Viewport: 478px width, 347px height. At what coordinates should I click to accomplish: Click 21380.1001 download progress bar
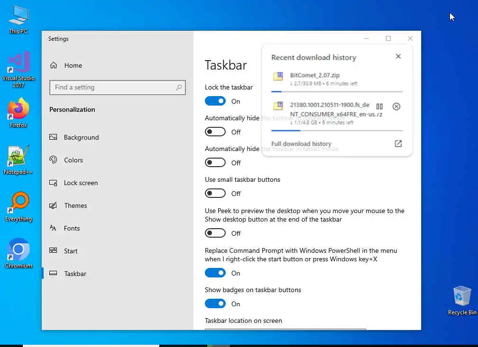(337, 130)
